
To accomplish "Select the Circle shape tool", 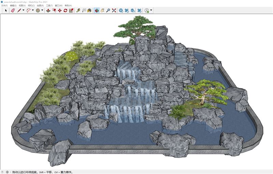I will 38,11.
